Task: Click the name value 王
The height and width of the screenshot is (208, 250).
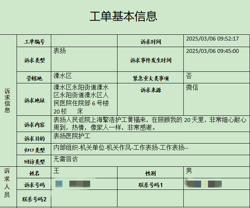Action: [57, 171]
